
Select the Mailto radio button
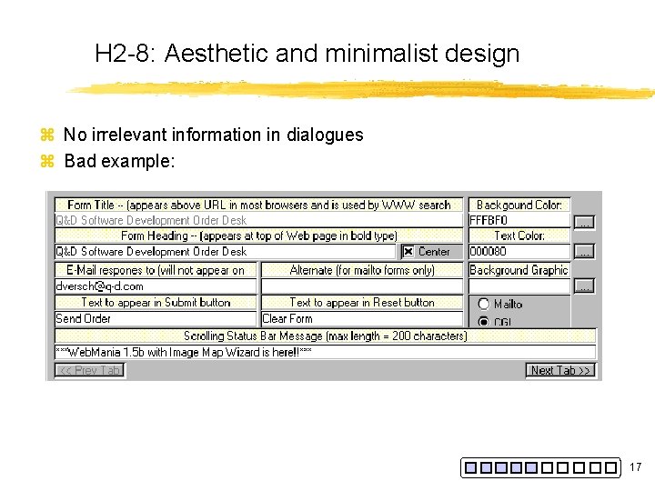point(483,304)
